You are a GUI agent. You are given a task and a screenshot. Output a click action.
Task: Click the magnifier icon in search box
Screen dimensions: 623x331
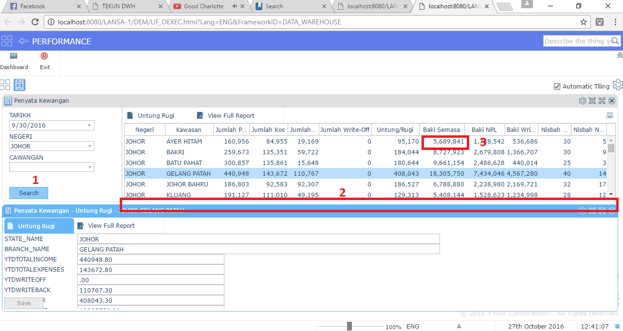[616, 41]
